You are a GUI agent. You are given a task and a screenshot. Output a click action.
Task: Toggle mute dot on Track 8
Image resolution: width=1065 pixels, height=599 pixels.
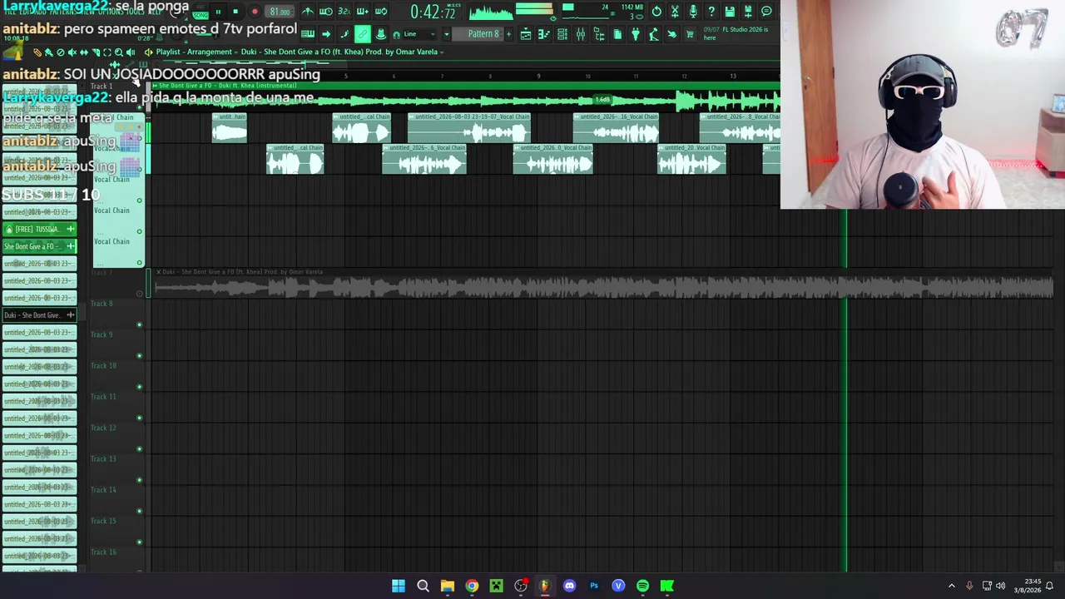pos(139,324)
